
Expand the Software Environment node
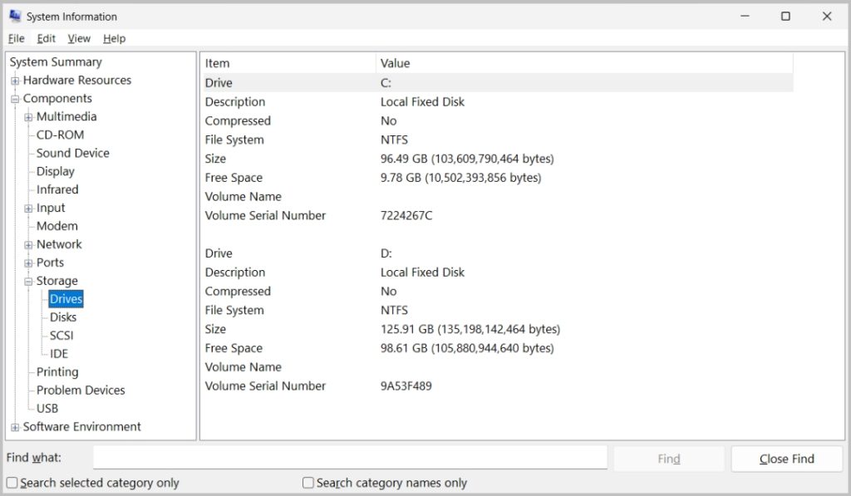click(15, 427)
